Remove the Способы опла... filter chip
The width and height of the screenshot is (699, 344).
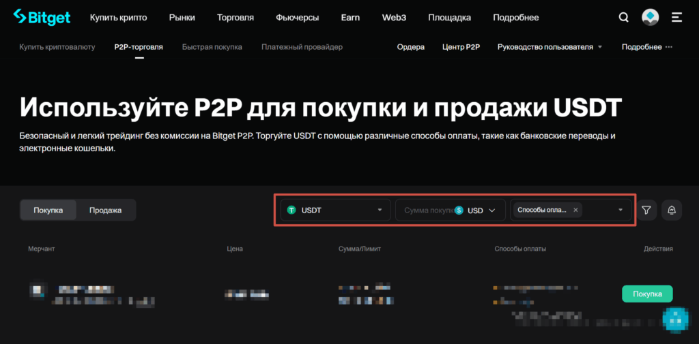coord(575,210)
